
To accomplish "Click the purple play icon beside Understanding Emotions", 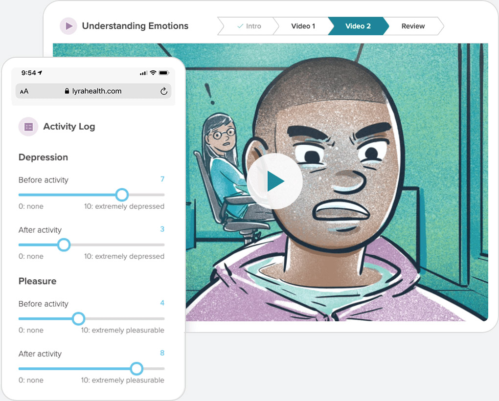I will click(68, 26).
